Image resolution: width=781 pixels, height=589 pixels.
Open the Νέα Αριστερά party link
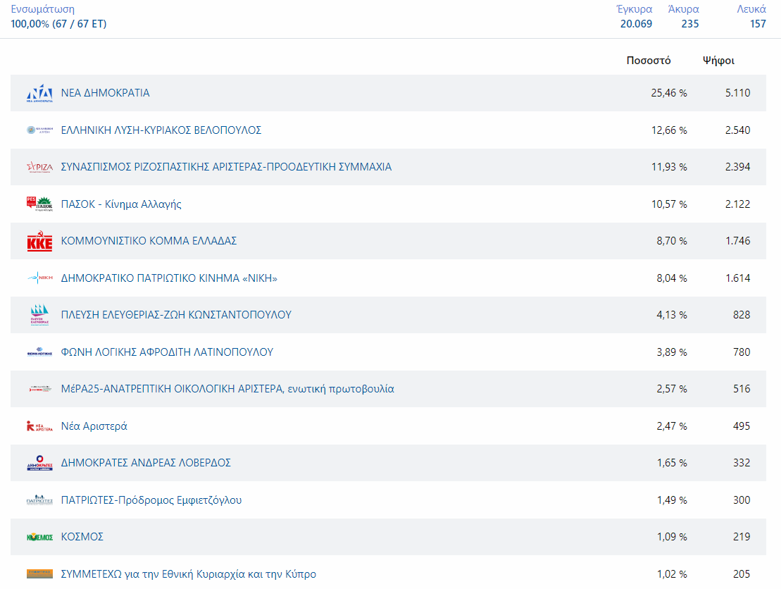pos(94,426)
